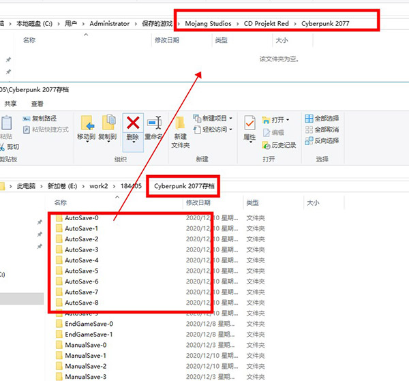Select the ManualSave-0 folder

click(x=86, y=346)
